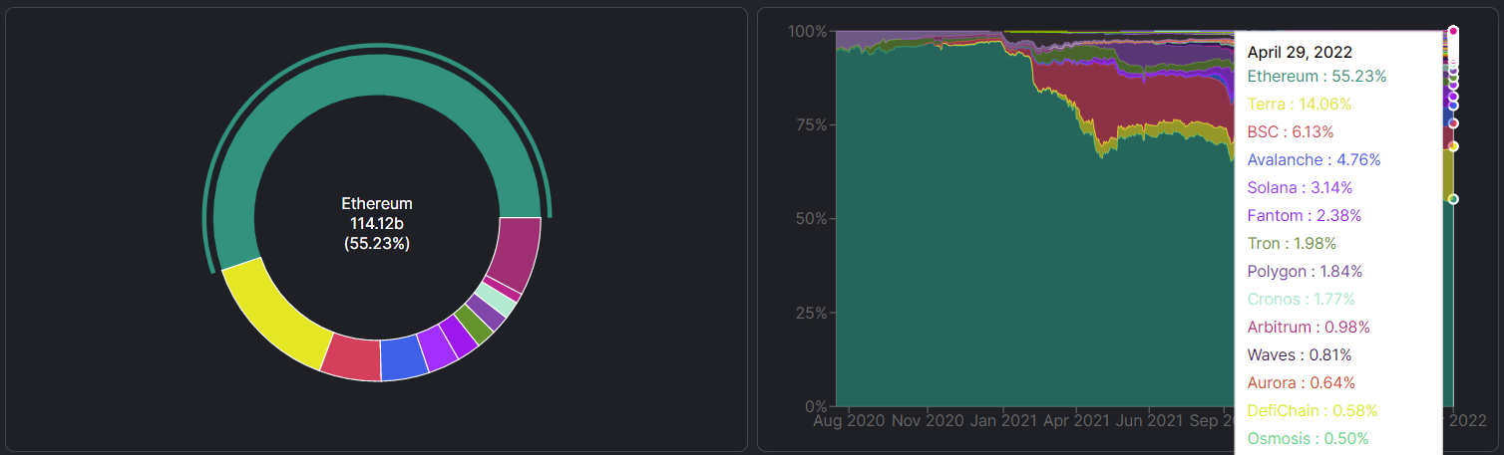Select the light mint Cronos donut segment
1504x455 pixels.
pos(496,301)
